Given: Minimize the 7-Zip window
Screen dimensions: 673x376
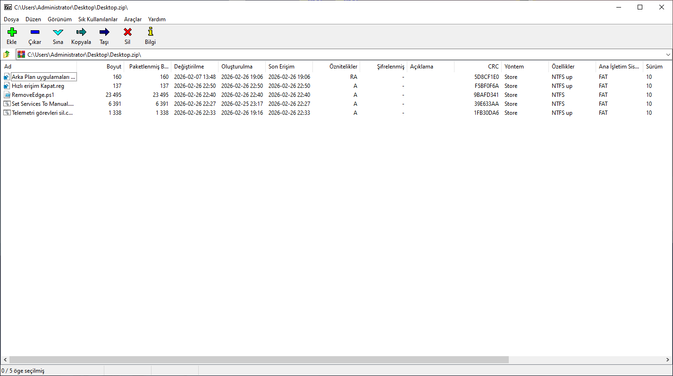Looking at the screenshot, I should click(618, 7).
